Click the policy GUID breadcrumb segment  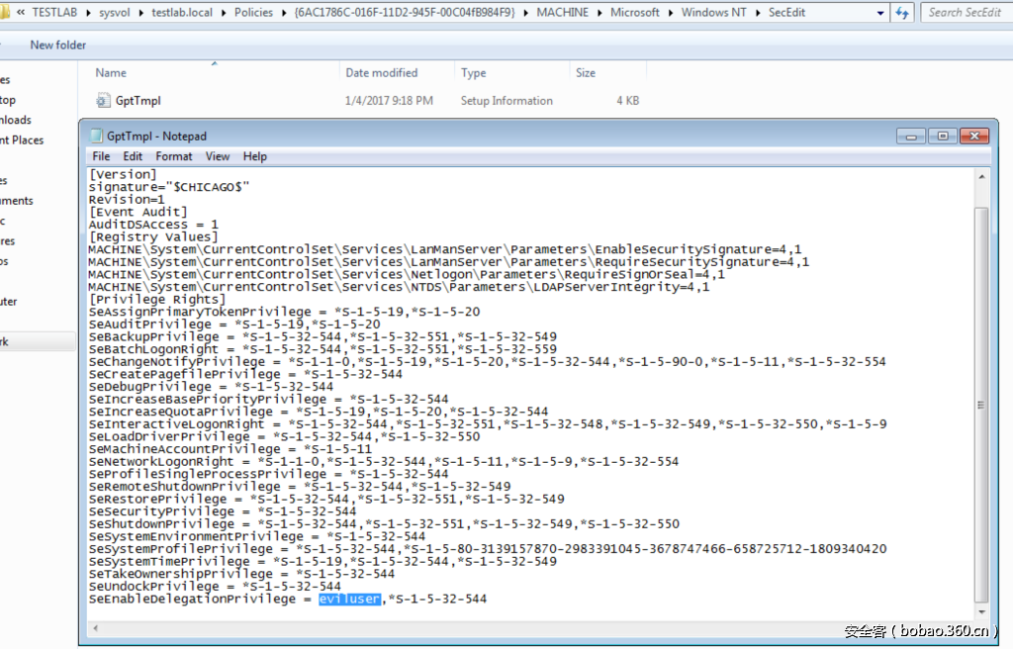click(x=405, y=12)
